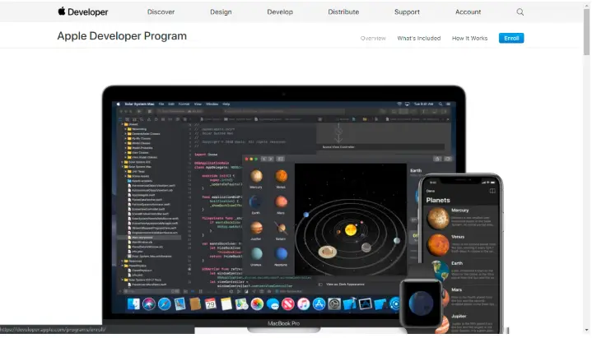Open the Develop menu
Viewport: 592px width, 338px height.
[280, 12]
